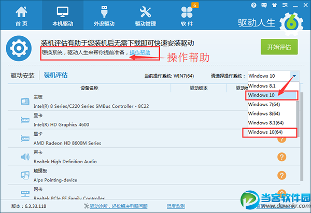Click the 设备名称 column header
This screenshot has height=213, width=311.
(89, 88)
